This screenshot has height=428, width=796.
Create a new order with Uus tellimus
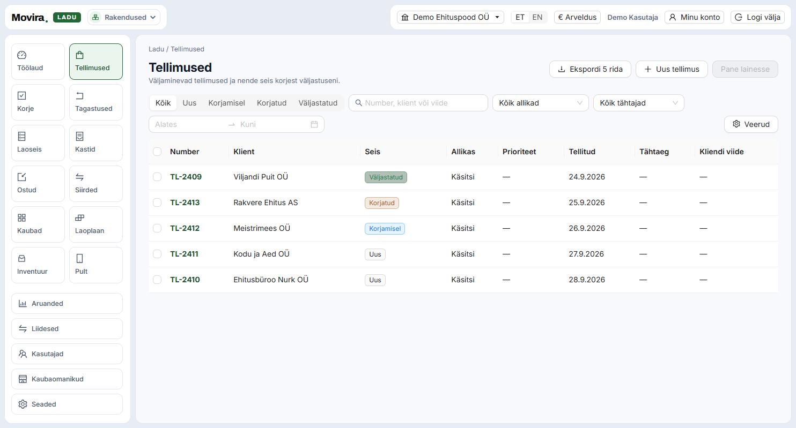pos(672,69)
